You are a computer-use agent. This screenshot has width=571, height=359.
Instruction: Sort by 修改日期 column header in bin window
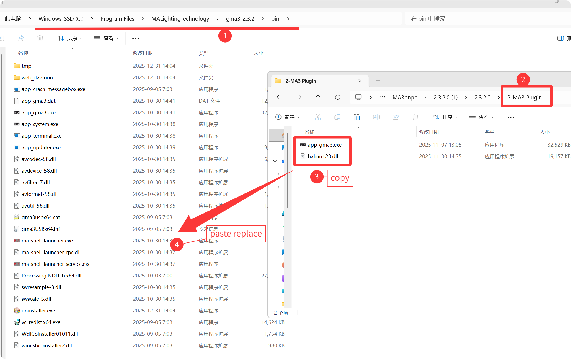point(143,53)
